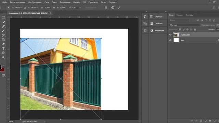The width and height of the screenshot is (219, 123).
Task: Create new adjustment layer icon
Action: 205,121
